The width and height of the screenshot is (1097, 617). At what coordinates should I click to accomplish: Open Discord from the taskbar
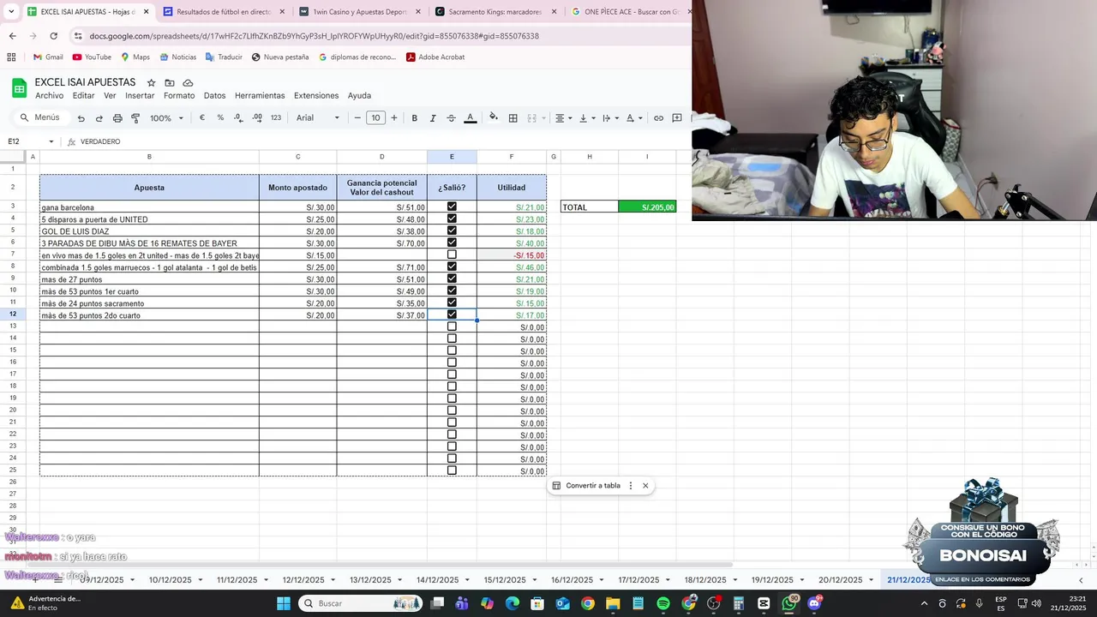814,603
